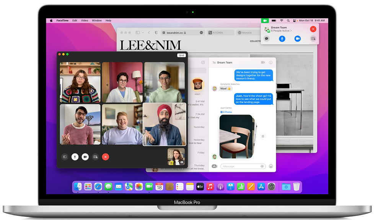Open Calendar from the Dock
The height and width of the screenshot is (220, 375).
click(159, 187)
